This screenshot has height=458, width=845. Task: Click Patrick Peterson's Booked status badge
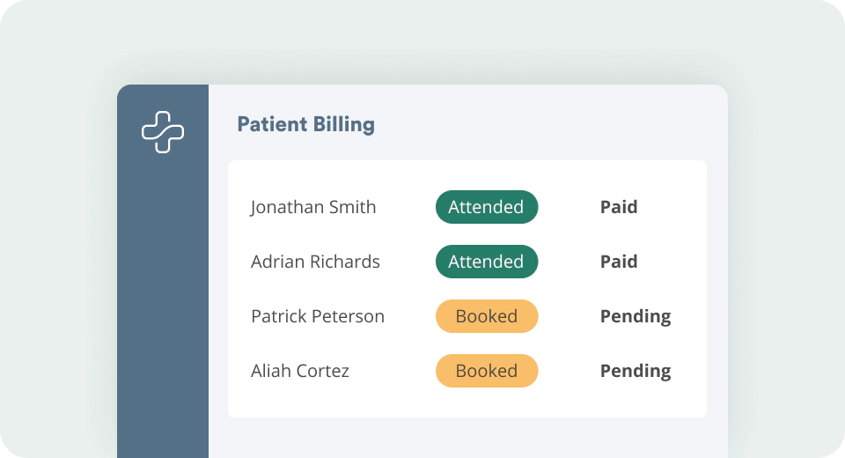click(x=487, y=316)
